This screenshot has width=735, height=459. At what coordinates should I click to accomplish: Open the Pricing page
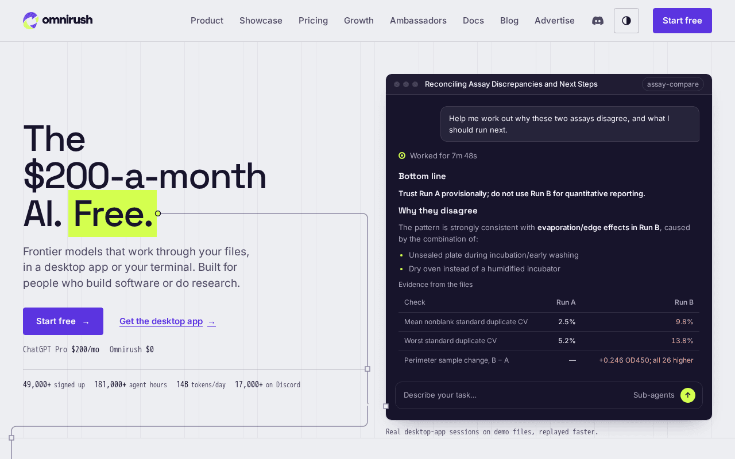(313, 21)
